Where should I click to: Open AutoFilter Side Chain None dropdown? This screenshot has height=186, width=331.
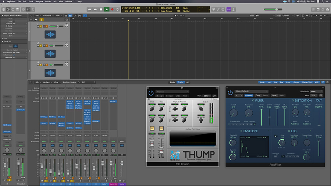click(316, 92)
